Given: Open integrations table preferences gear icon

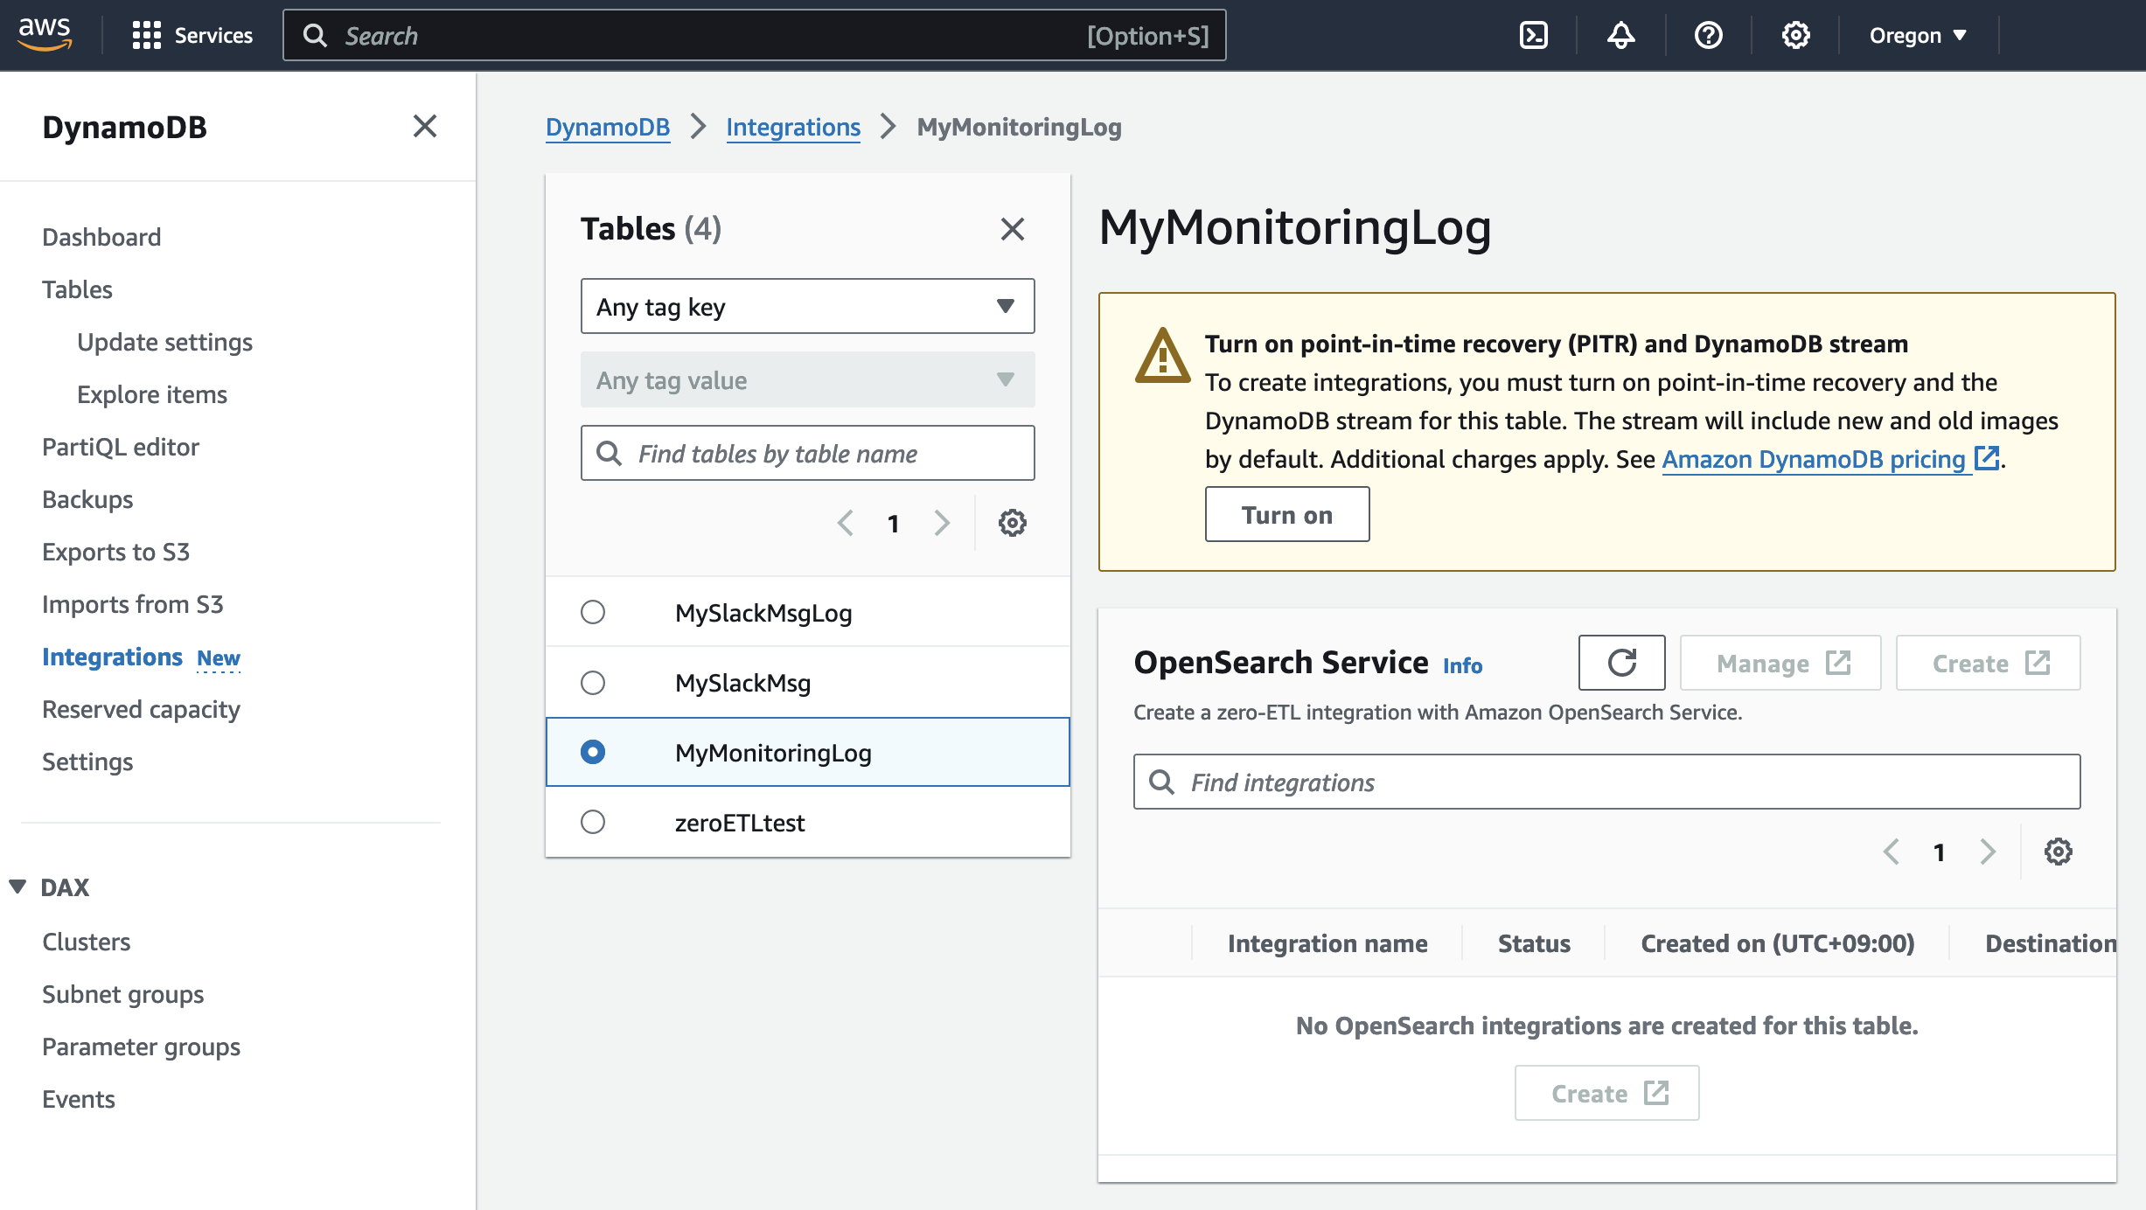Looking at the screenshot, I should 2058,852.
